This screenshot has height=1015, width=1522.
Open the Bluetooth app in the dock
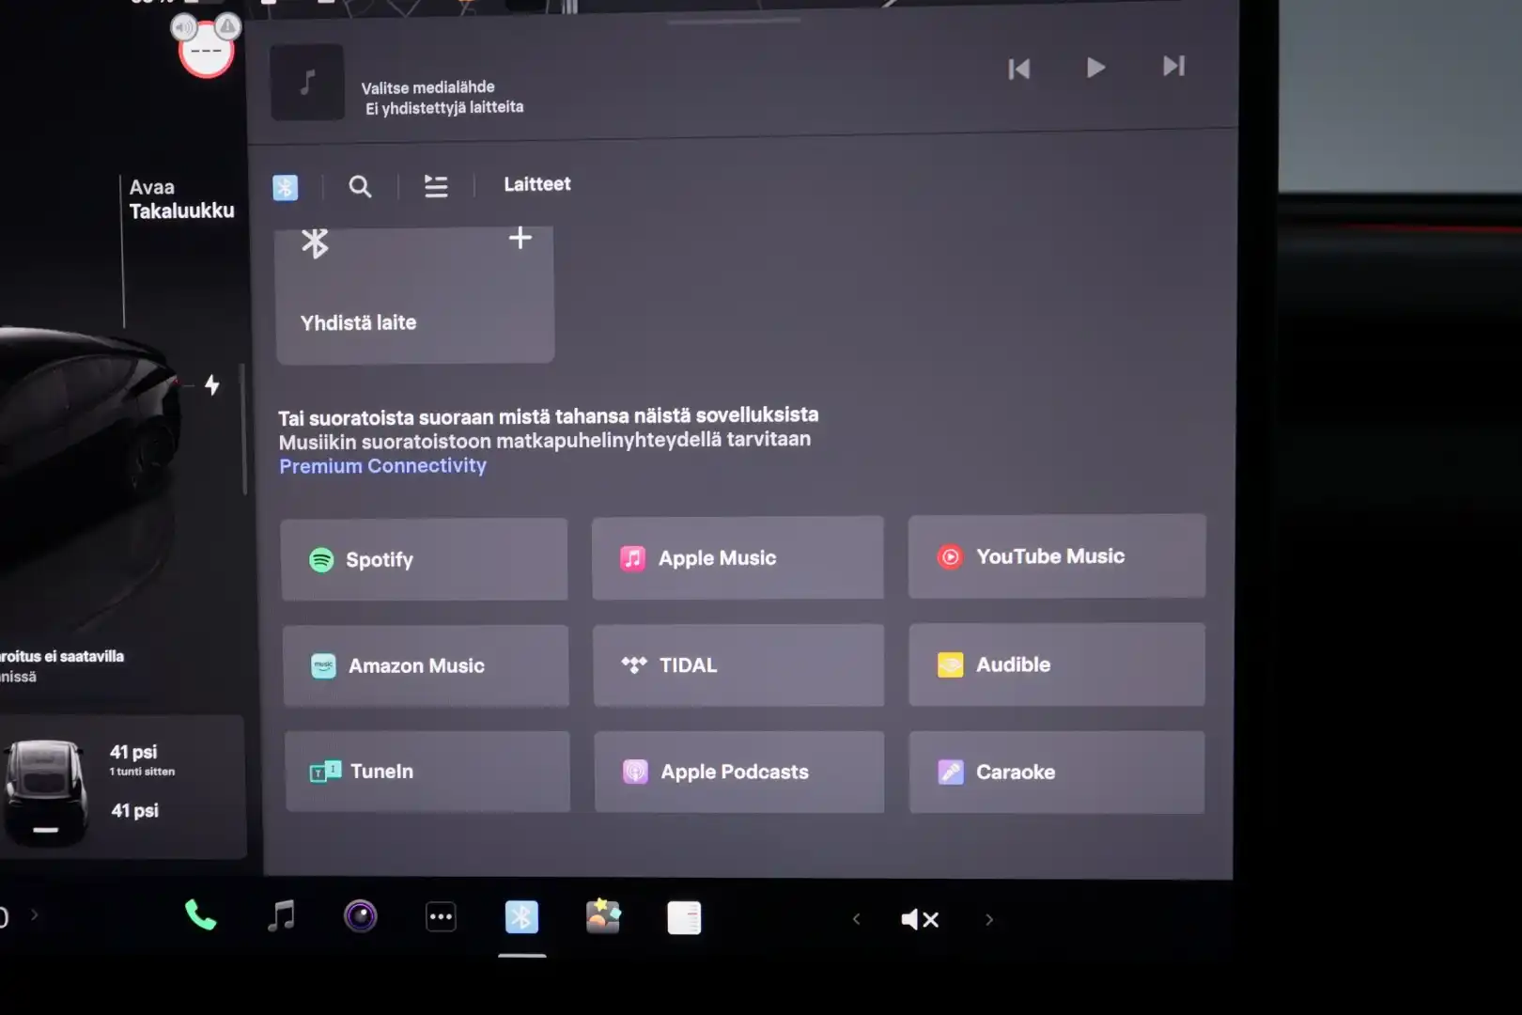521,917
